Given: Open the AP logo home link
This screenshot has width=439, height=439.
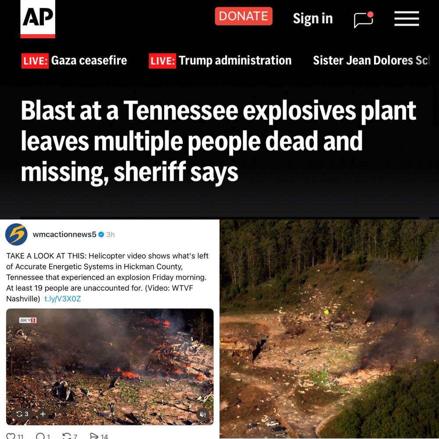Looking at the screenshot, I should click(x=38, y=19).
